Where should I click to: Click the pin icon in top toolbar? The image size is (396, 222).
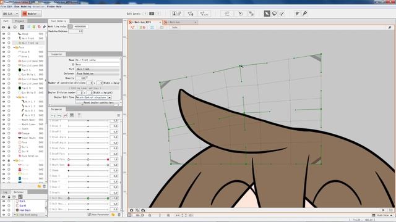pos(305,14)
